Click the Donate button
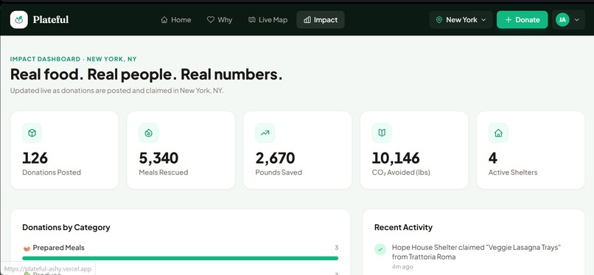The height and width of the screenshot is (275, 594). (522, 20)
